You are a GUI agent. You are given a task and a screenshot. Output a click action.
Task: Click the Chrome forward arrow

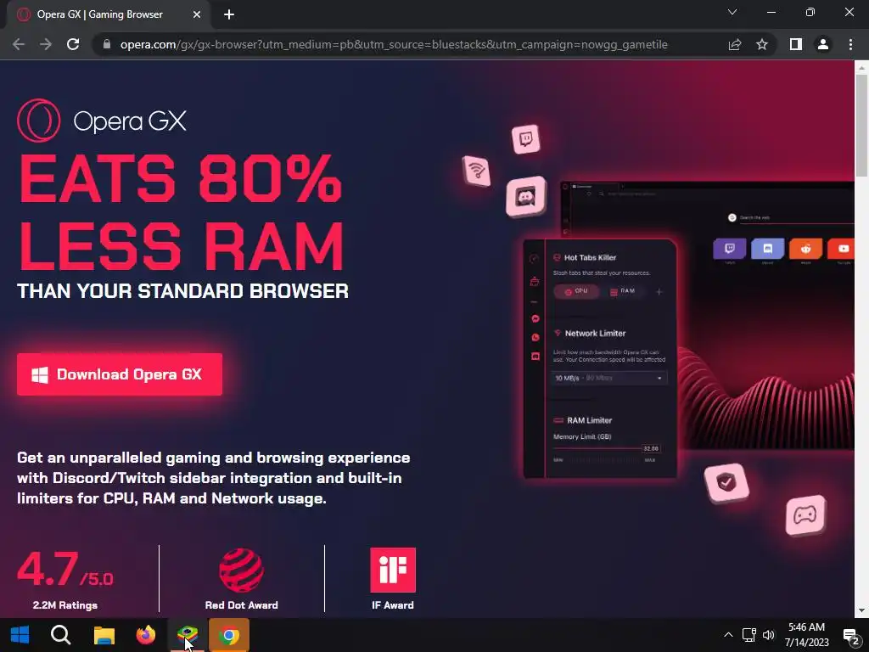coord(46,44)
